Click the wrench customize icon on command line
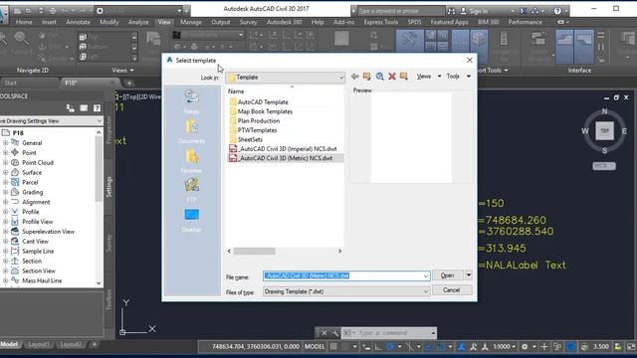 (335, 333)
